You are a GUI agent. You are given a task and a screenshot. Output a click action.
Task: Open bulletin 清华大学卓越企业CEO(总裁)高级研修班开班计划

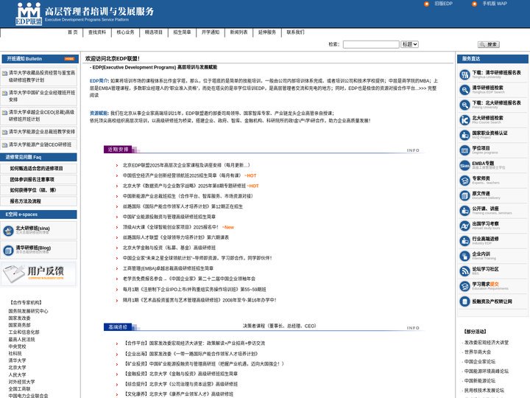coord(41,116)
